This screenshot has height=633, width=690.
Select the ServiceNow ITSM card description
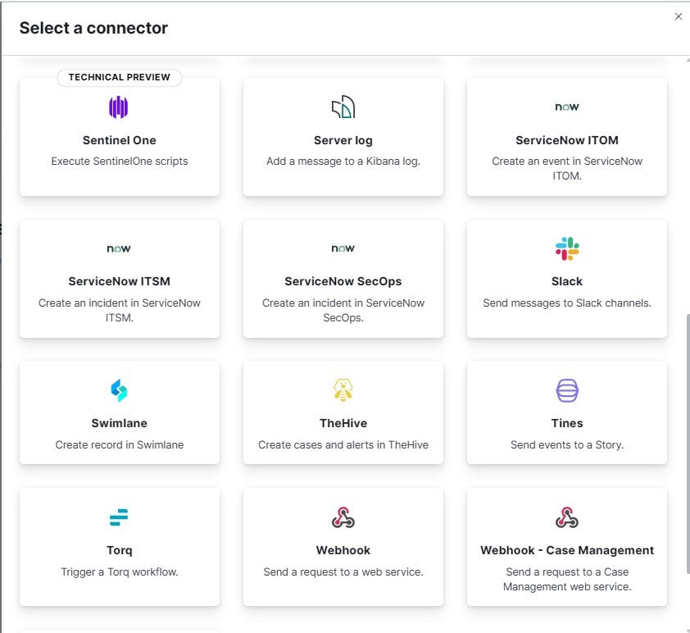pos(120,310)
